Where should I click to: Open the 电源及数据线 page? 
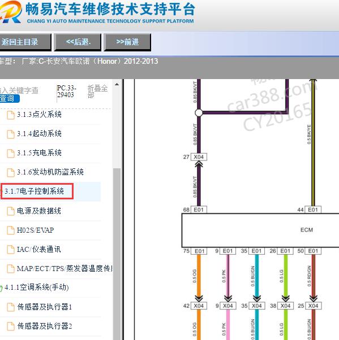(39, 211)
